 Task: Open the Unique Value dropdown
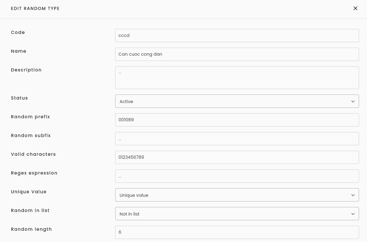pyautogui.click(x=237, y=195)
